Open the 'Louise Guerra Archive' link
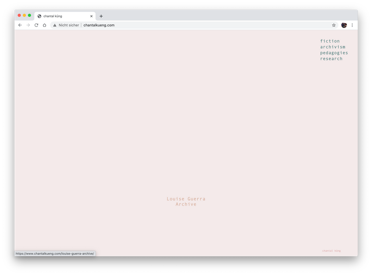The height and width of the screenshot is (275, 372). [x=186, y=202]
